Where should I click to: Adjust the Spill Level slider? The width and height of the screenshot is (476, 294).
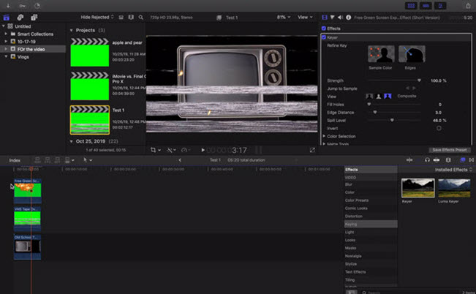pyautogui.click(x=393, y=120)
